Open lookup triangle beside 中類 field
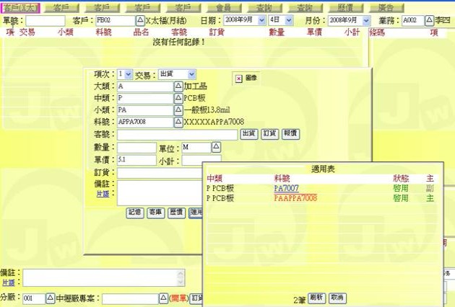 pyautogui.click(x=178, y=98)
